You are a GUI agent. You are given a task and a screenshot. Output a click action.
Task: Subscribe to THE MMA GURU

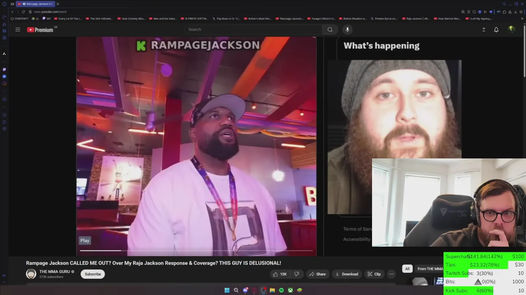(x=93, y=274)
